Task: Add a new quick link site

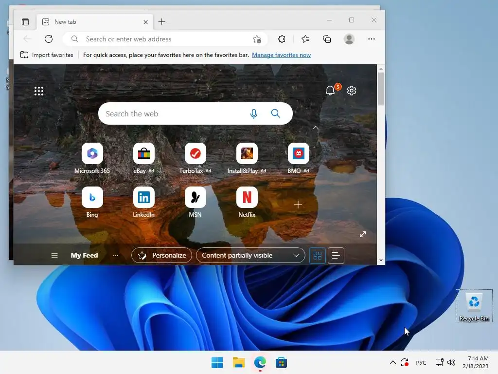Action: pyautogui.click(x=298, y=205)
